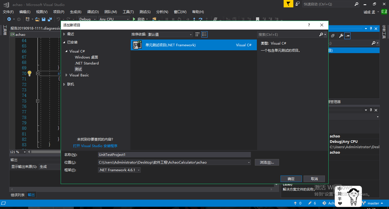Screen dimensions: 389x209
Task: Click the quick launch search magnifier
Action: (x=357, y=4)
